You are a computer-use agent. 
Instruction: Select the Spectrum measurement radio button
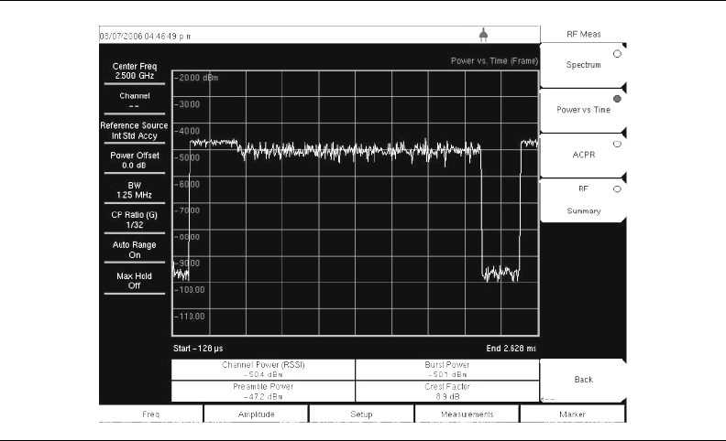pos(617,54)
